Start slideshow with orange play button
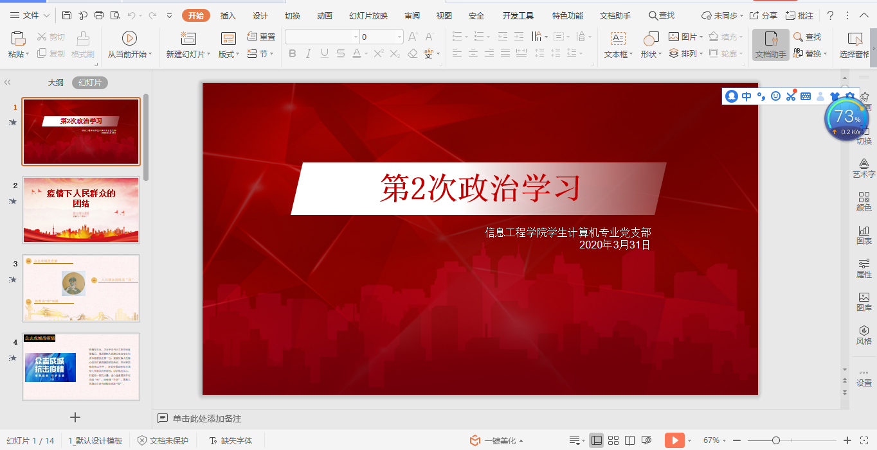 point(674,440)
